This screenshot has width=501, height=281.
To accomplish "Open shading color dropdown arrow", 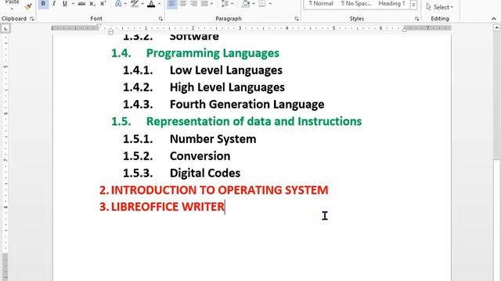I will (x=254, y=3).
